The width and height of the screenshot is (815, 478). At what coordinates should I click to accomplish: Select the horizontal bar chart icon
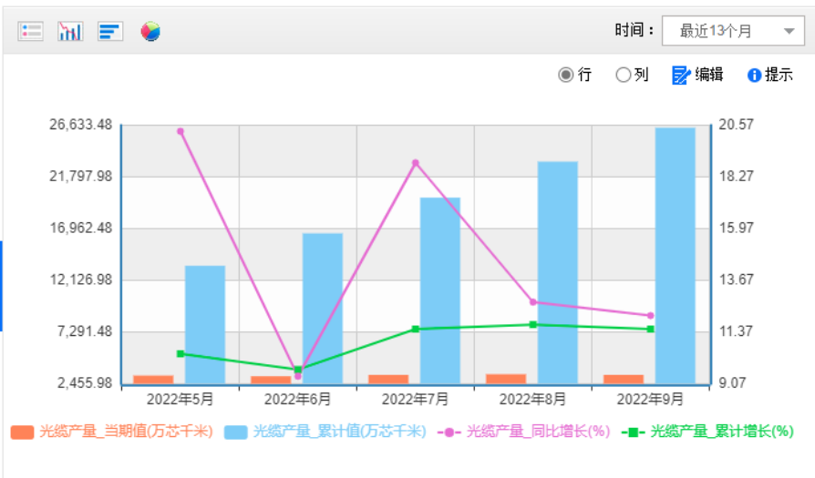109,31
